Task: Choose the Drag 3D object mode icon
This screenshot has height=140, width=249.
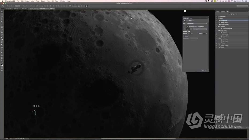Action: tap(84, 6)
